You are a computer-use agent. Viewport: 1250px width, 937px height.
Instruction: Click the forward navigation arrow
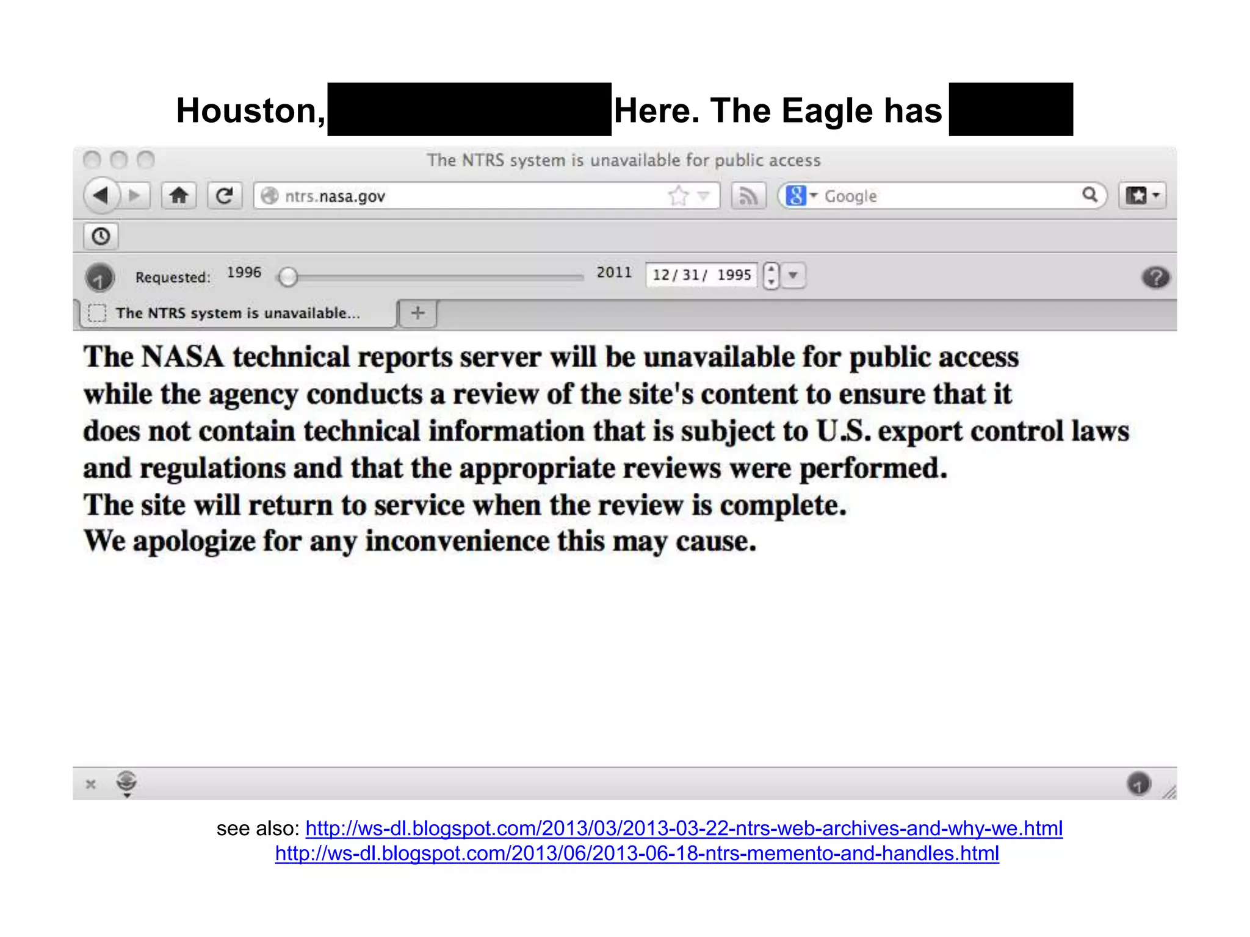click(x=135, y=196)
